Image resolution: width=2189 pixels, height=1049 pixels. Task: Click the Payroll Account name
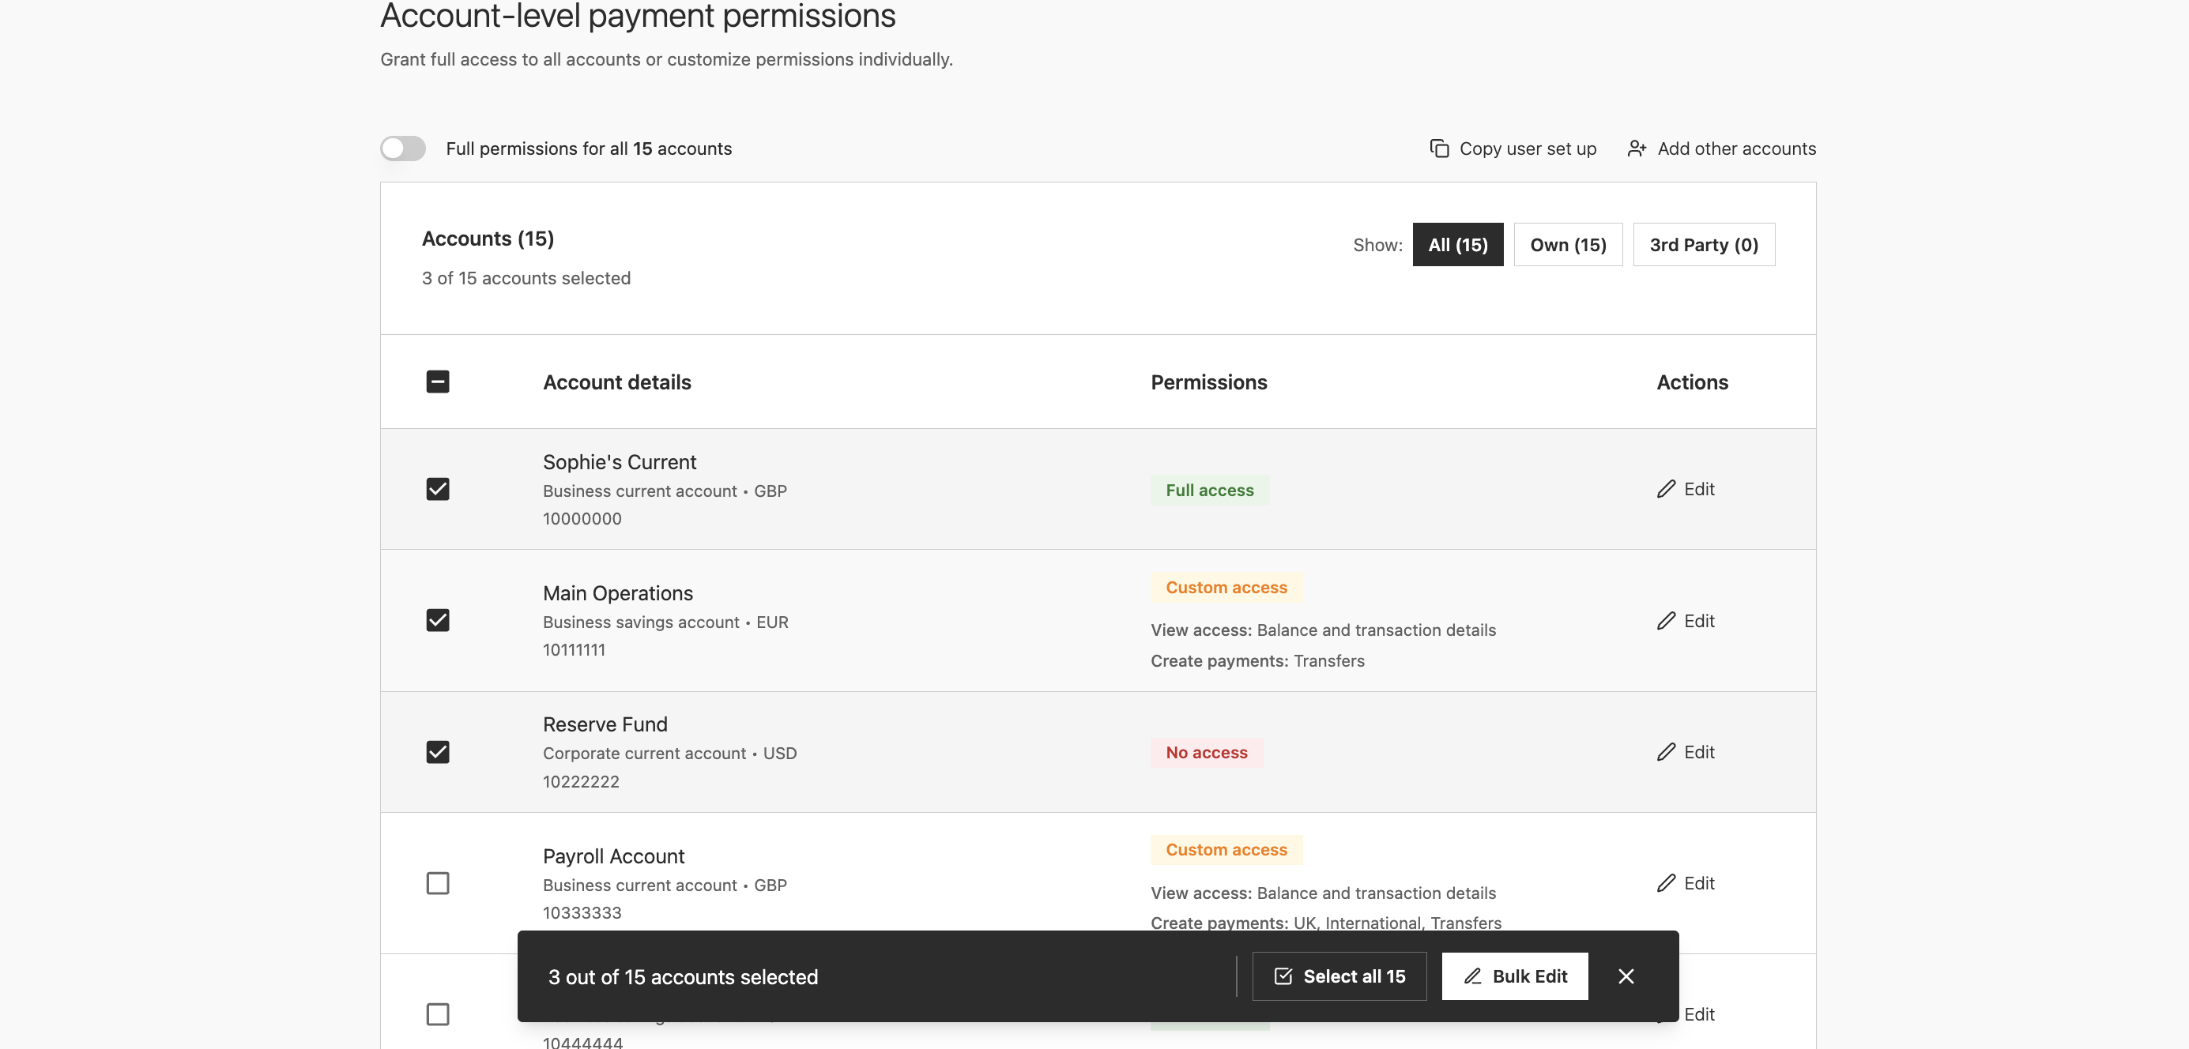tap(613, 856)
